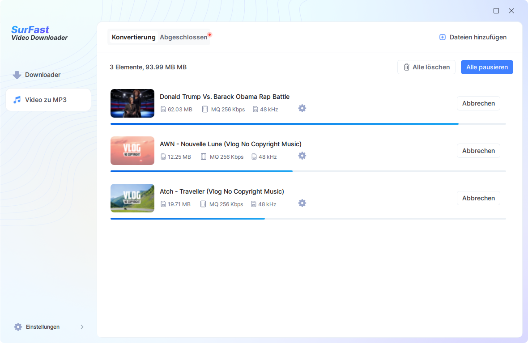Click trash icon in Alle löschen button

click(x=406, y=67)
